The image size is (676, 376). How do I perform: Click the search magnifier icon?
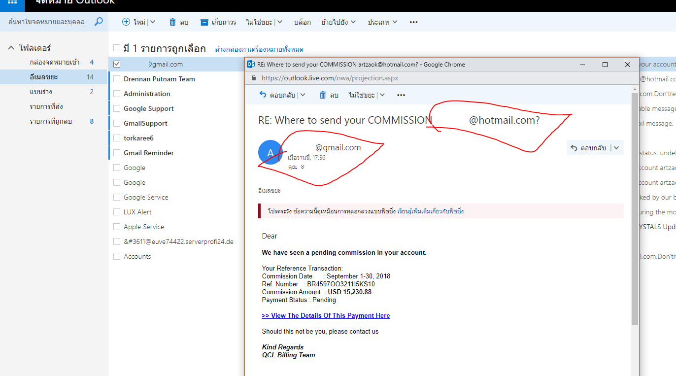pos(99,22)
